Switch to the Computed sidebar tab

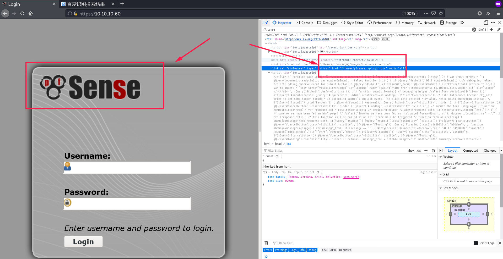[x=470, y=151]
